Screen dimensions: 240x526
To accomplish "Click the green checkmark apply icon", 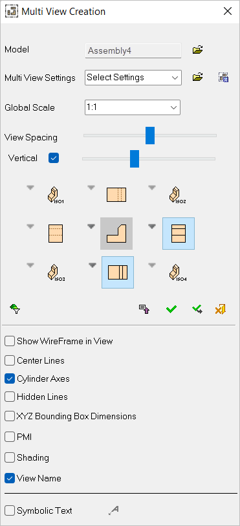I will 171,309.
